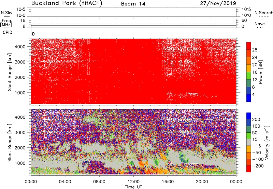Click the Power [dB] colorbar label

coord(260,72)
